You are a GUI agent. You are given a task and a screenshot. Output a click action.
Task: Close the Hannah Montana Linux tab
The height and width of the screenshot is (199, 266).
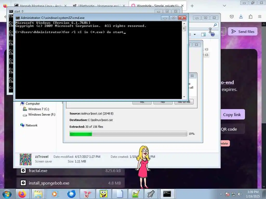coord(65,6)
